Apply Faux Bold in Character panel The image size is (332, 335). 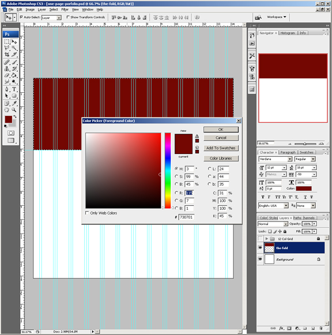point(263,197)
